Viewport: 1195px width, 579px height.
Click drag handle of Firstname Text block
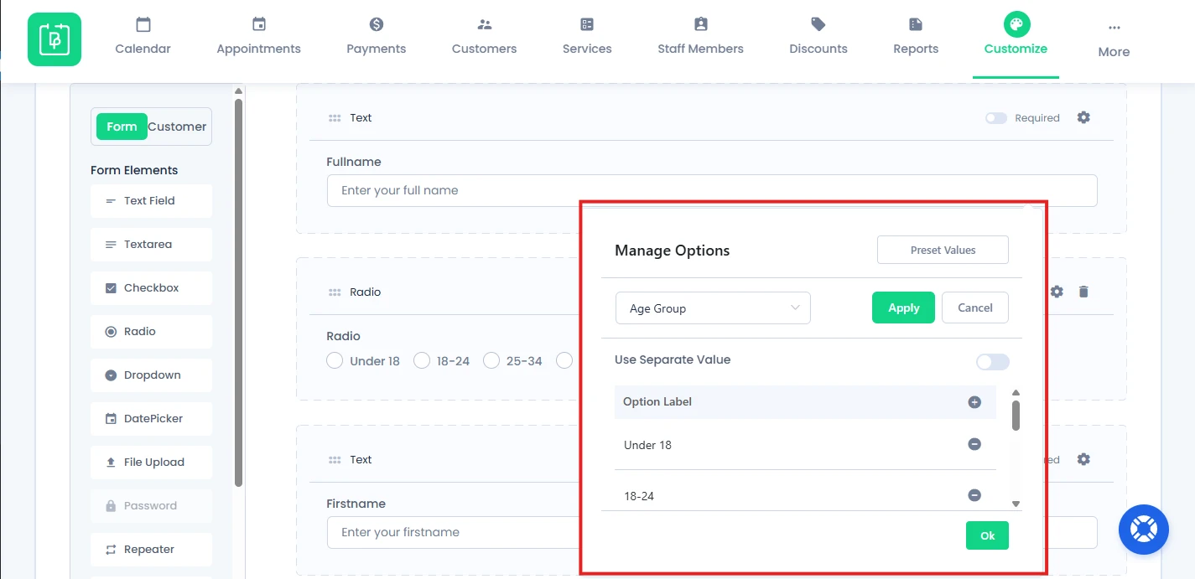pyautogui.click(x=335, y=460)
